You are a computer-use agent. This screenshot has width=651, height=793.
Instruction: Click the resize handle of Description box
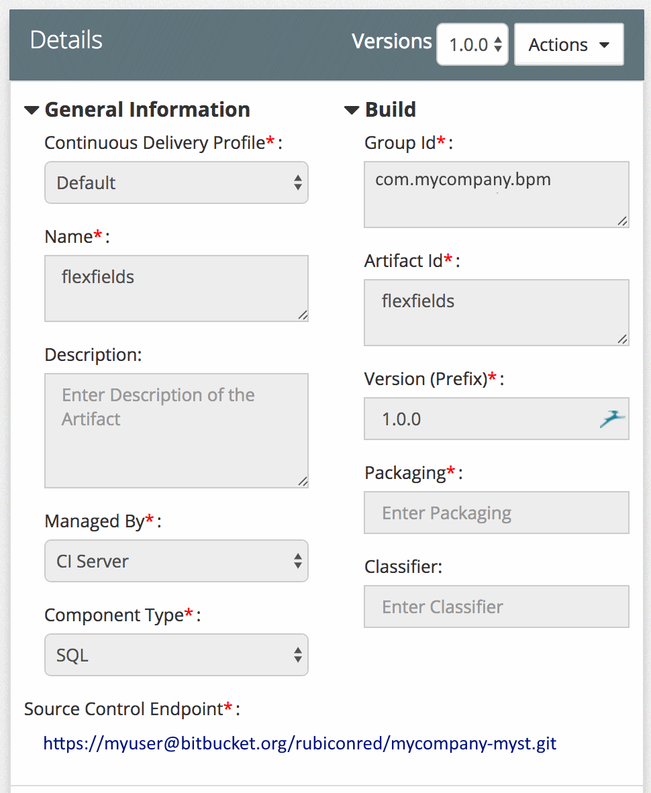click(x=303, y=482)
